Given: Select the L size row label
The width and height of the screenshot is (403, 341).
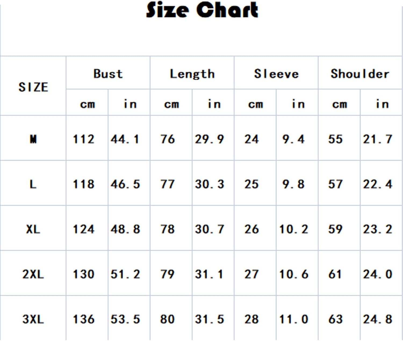Looking at the screenshot, I should tap(33, 184).
